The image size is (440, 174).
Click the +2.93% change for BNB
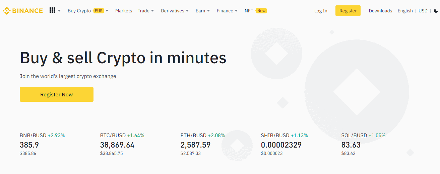tap(56, 136)
